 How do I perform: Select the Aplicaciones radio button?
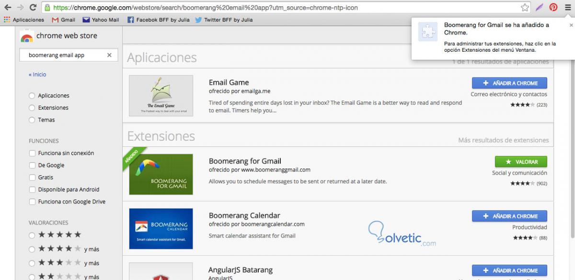point(32,96)
